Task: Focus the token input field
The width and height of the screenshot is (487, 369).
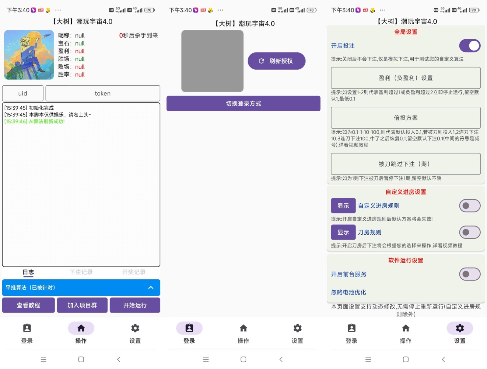Action: pyautogui.click(x=103, y=93)
